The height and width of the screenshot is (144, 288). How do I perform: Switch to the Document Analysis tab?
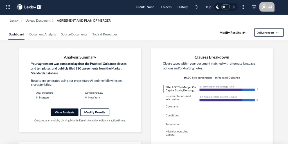point(42,34)
